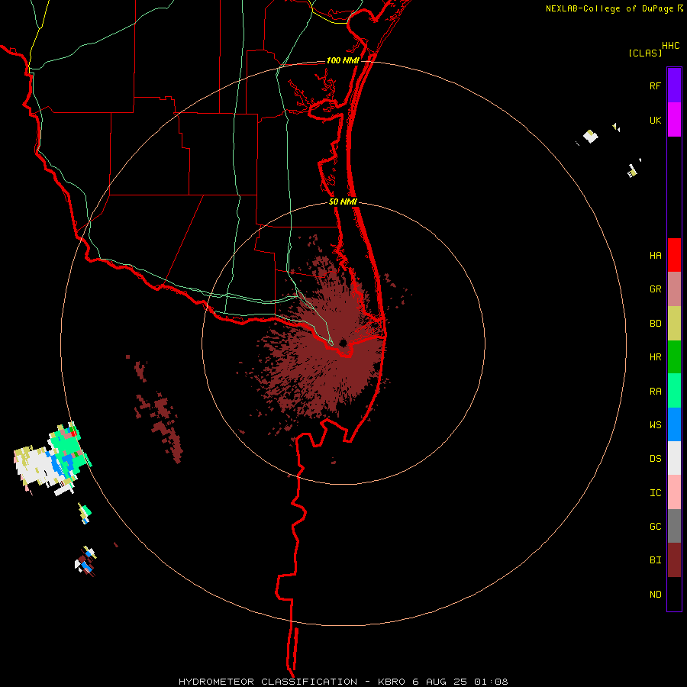Image resolution: width=687 pixels, height=687 pixels.
Task: Click the UK legend label
Action: (x=655, y=120)
